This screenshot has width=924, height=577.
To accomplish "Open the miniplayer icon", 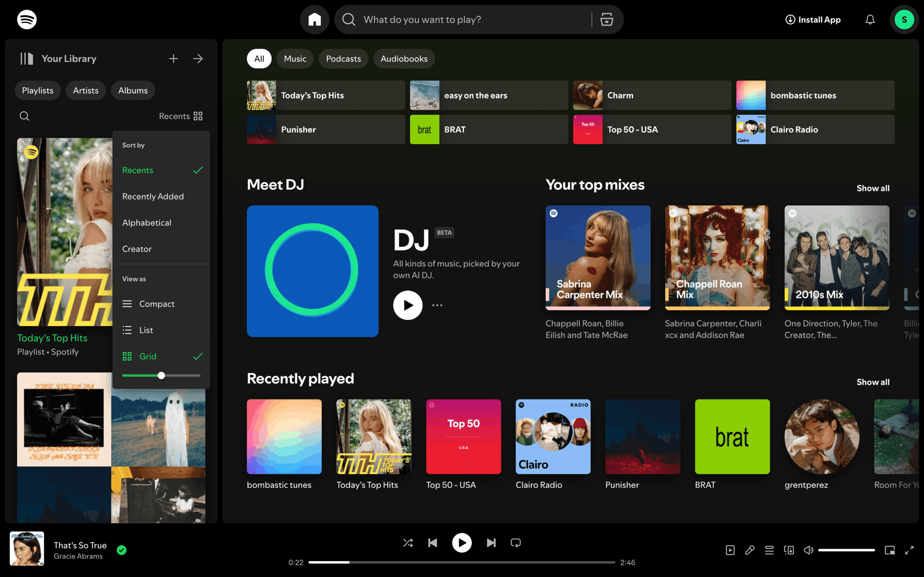I will (890, 550).
